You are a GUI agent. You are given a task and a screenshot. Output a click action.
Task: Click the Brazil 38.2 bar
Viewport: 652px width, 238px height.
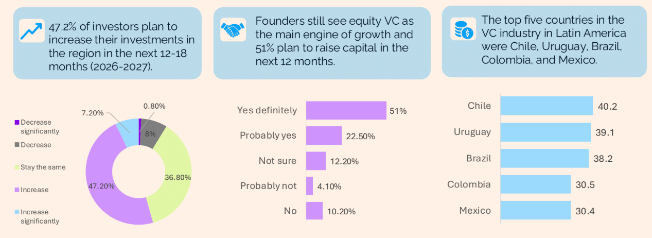point(544,158)
